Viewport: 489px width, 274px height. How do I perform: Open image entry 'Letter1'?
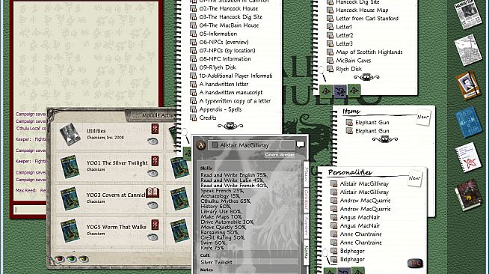(344, 27)
